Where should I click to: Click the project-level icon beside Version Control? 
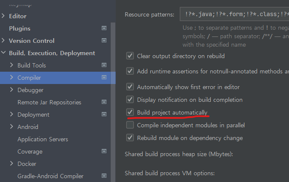pyautogui.click(x=104, y=40)
